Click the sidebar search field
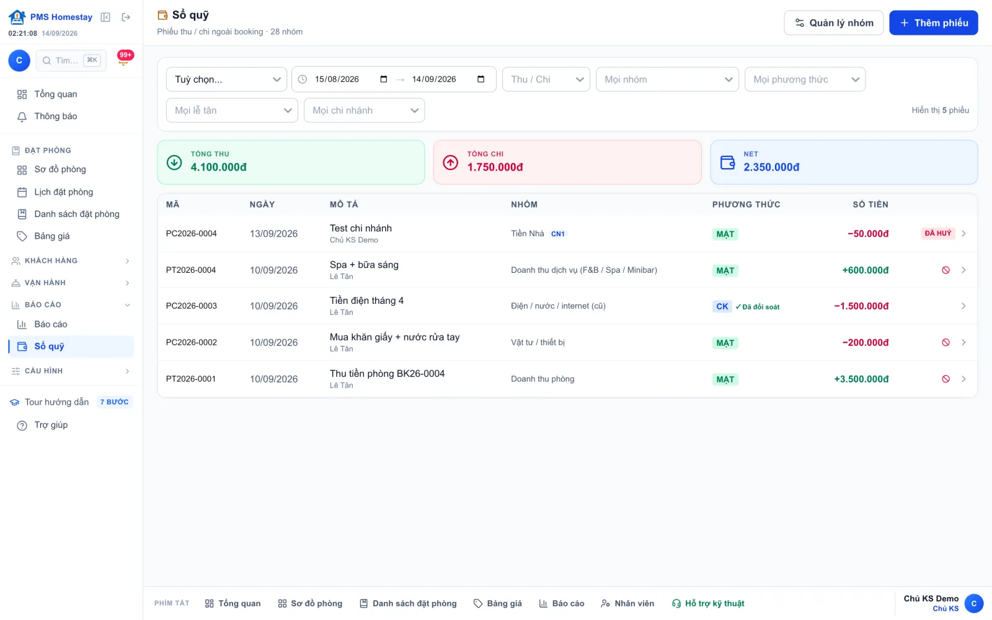 click(x=71, y=60)
